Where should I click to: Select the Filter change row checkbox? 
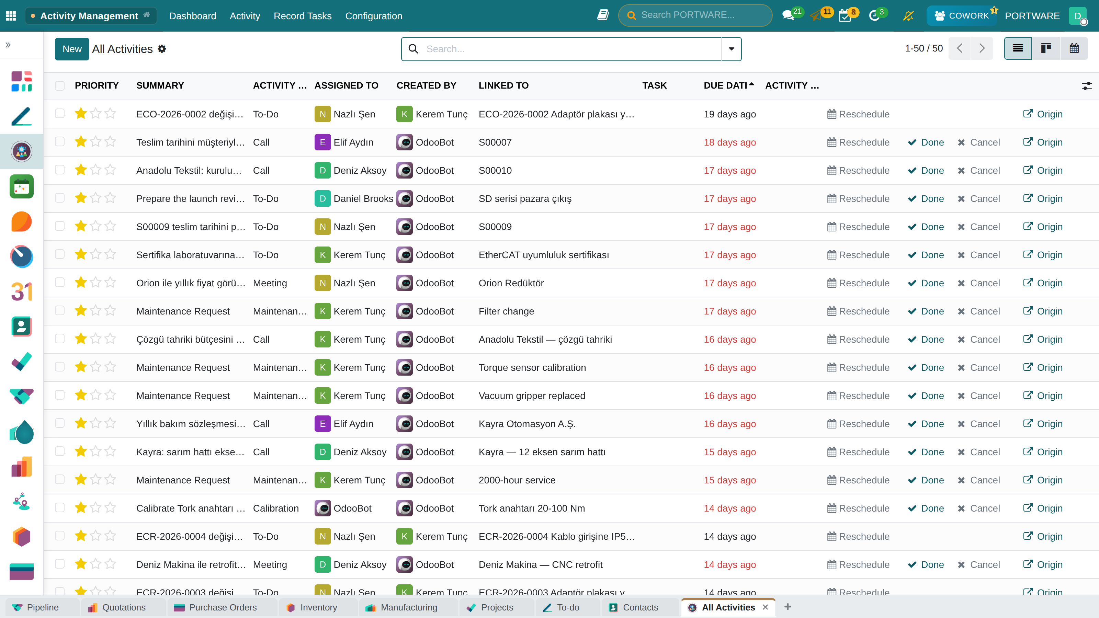tap(60, 310)
